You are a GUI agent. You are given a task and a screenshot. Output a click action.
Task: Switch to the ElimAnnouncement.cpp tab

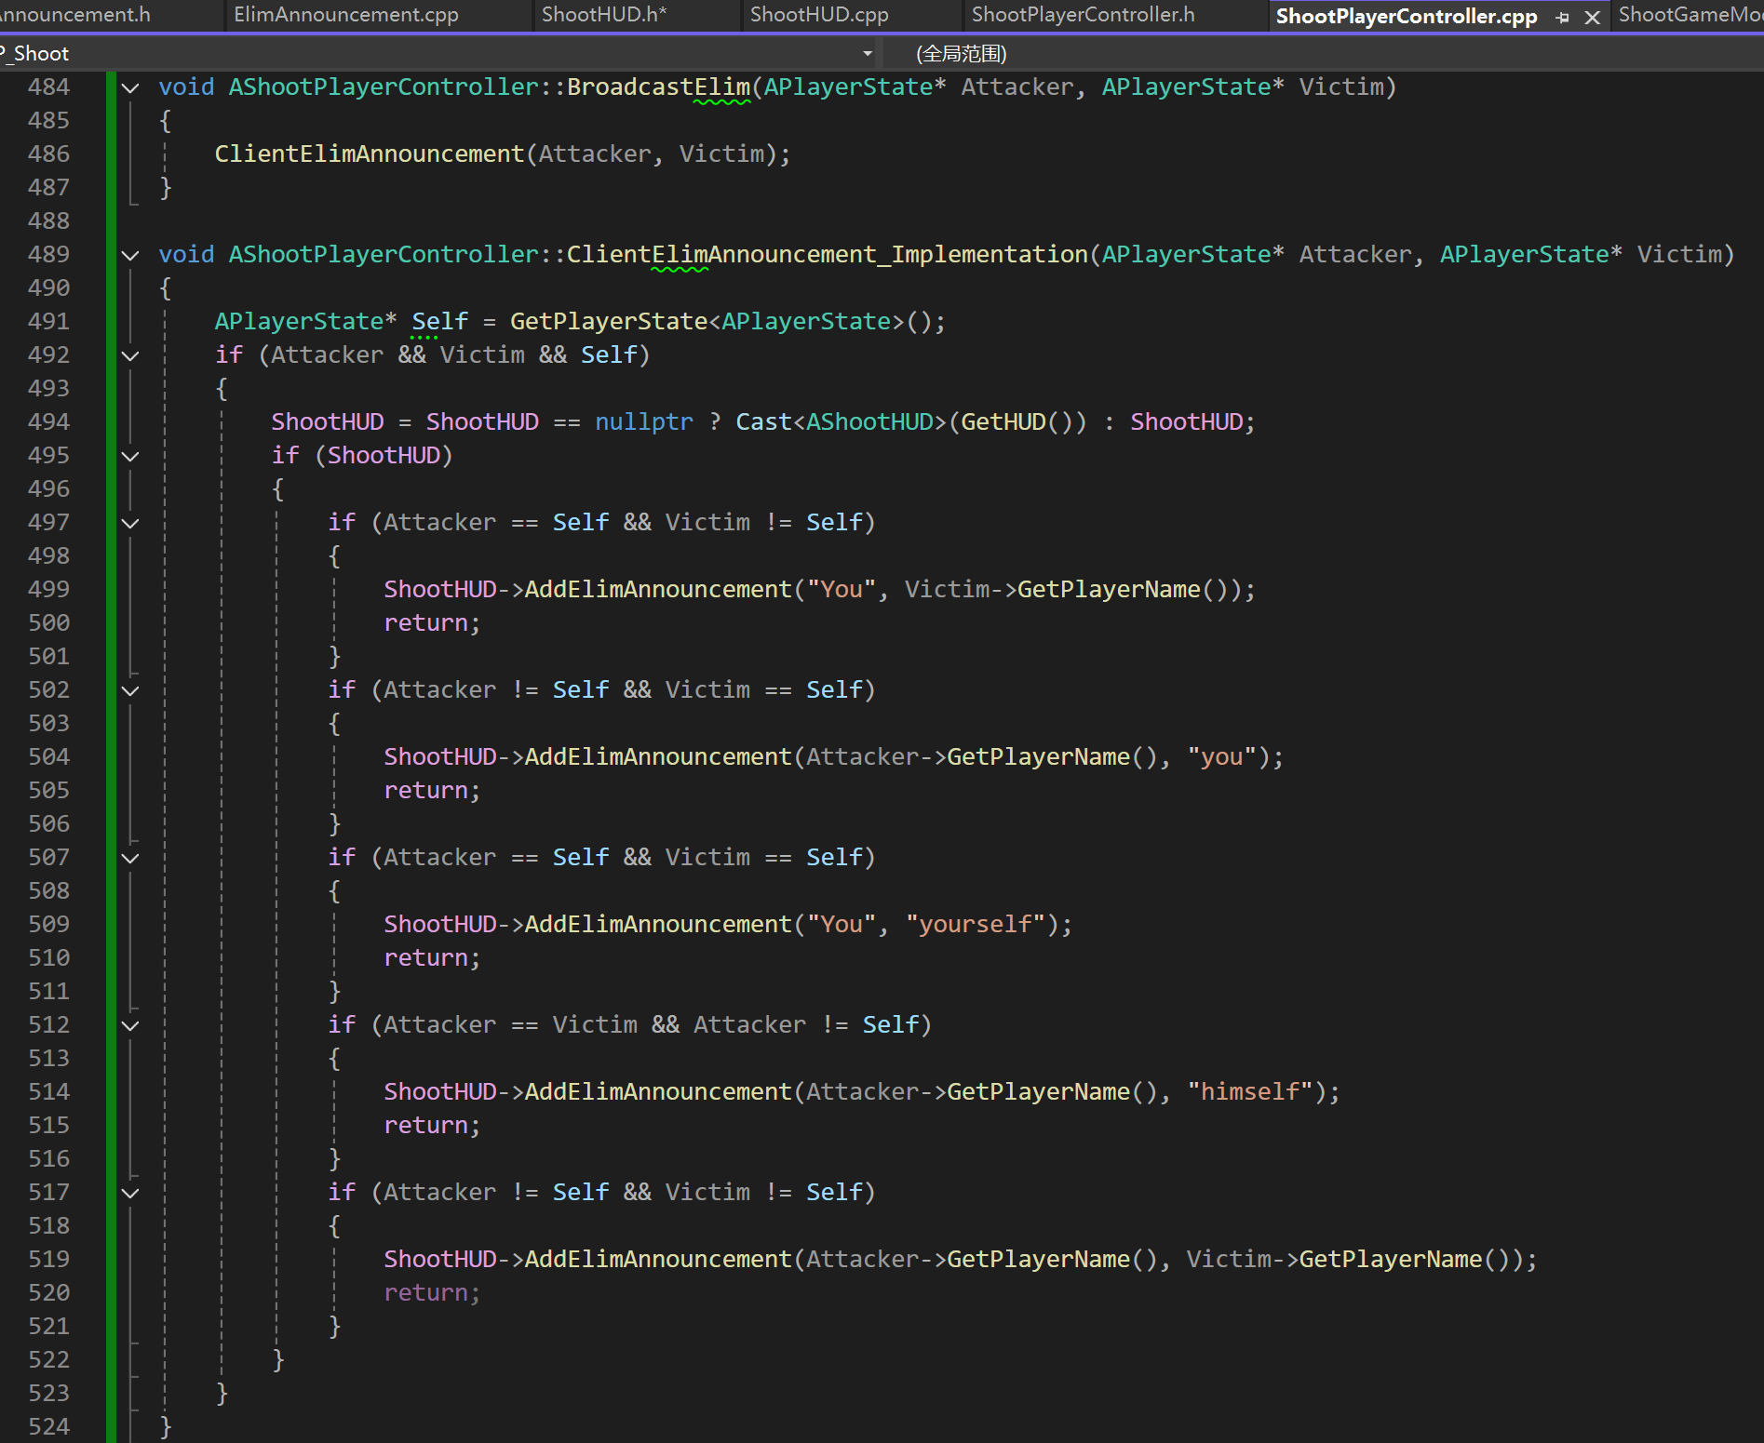click(x=346, y=15)
